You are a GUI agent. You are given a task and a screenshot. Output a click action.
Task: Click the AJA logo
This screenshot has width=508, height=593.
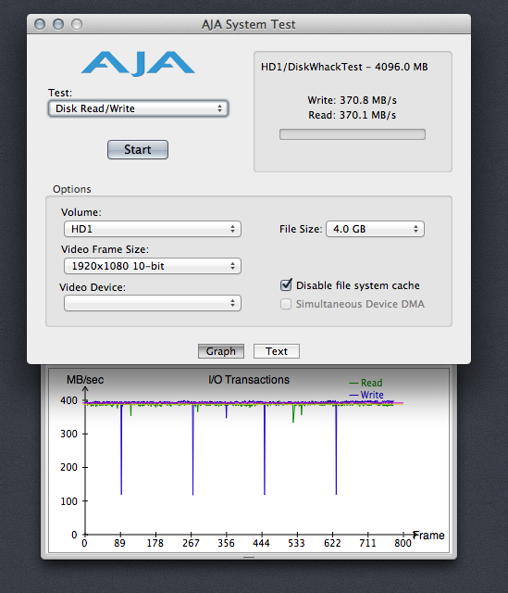138,63
